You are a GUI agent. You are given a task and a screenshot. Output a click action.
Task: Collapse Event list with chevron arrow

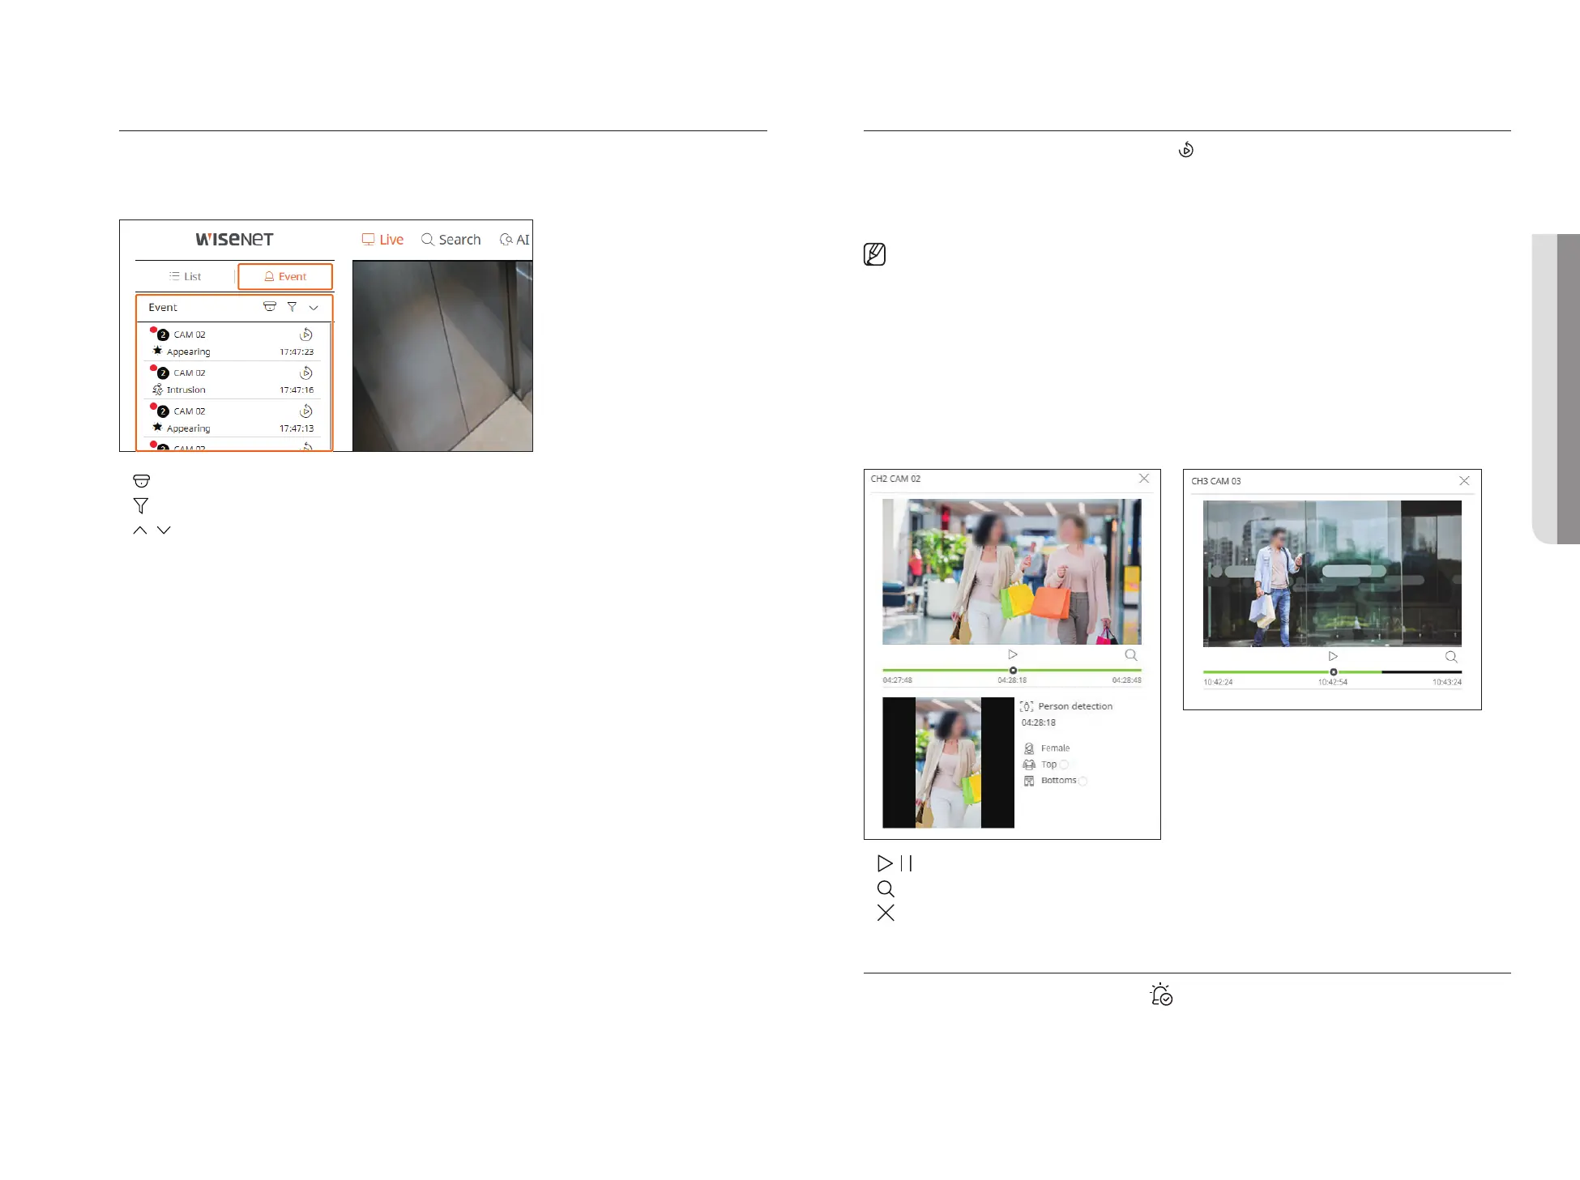[x=314, y=308]
